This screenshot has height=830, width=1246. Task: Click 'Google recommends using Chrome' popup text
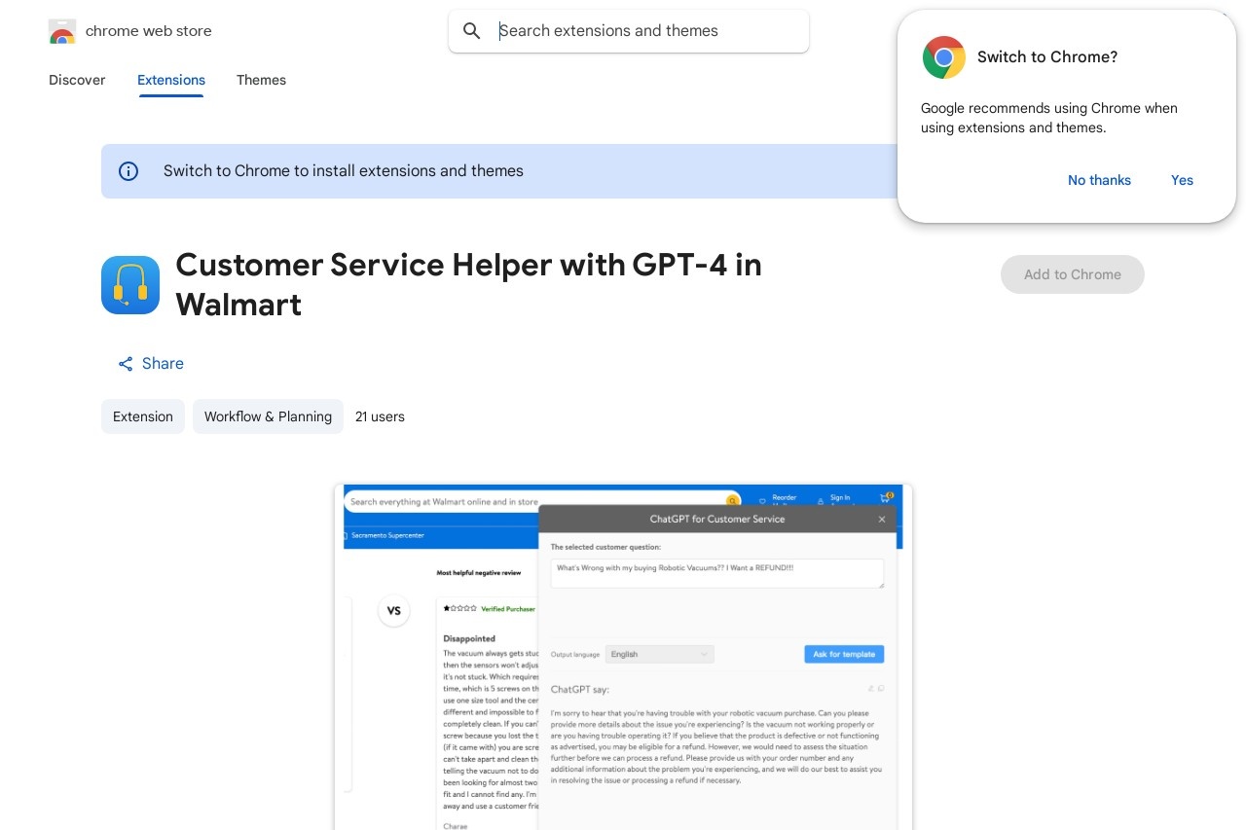tap(1049, 118)
